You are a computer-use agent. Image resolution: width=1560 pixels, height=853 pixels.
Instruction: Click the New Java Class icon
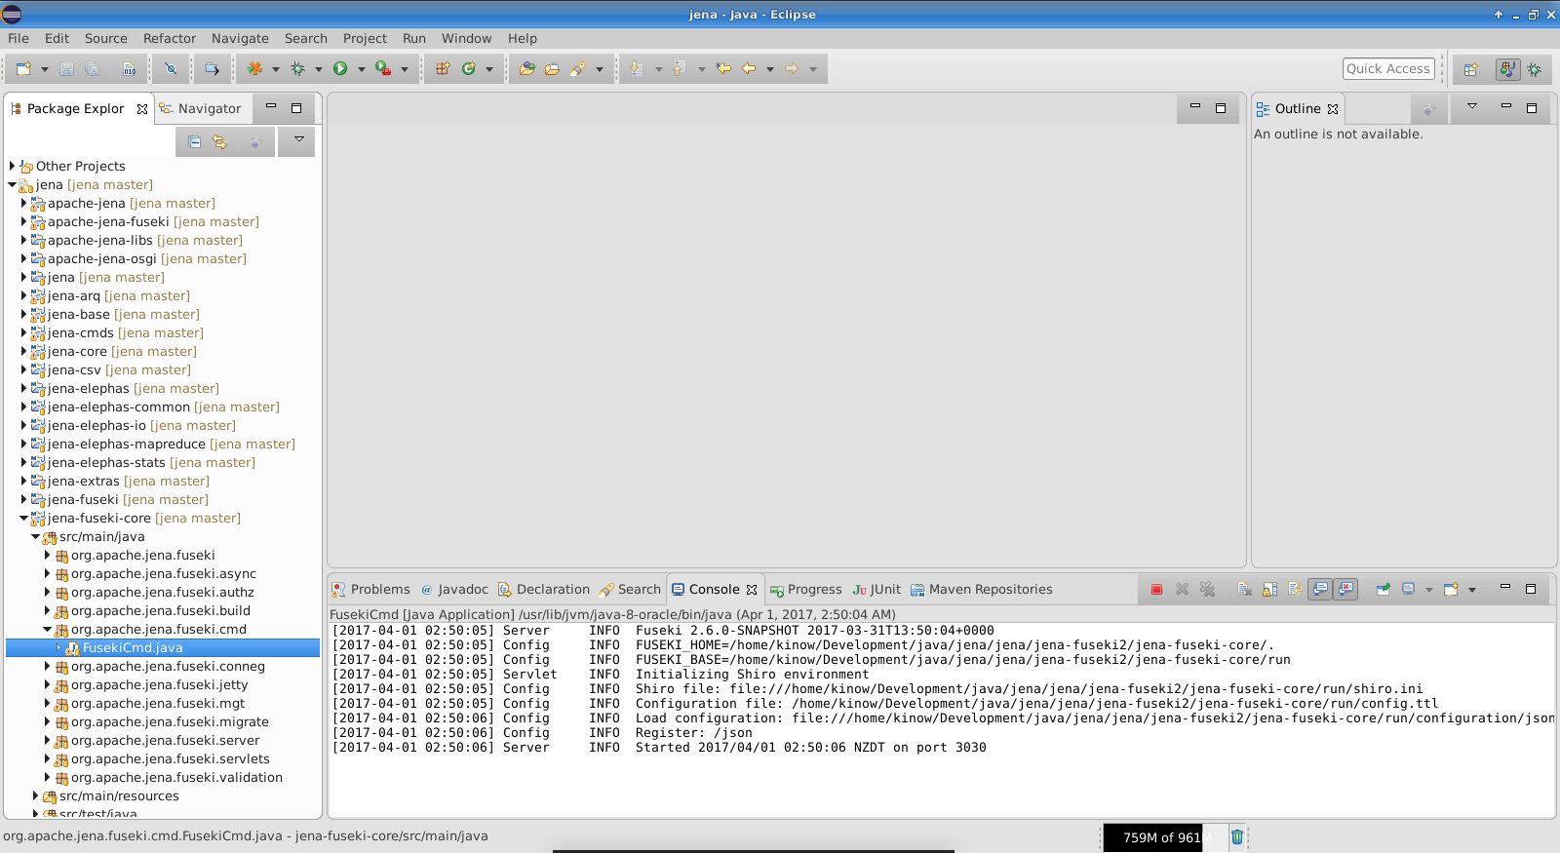click(468, 69)
